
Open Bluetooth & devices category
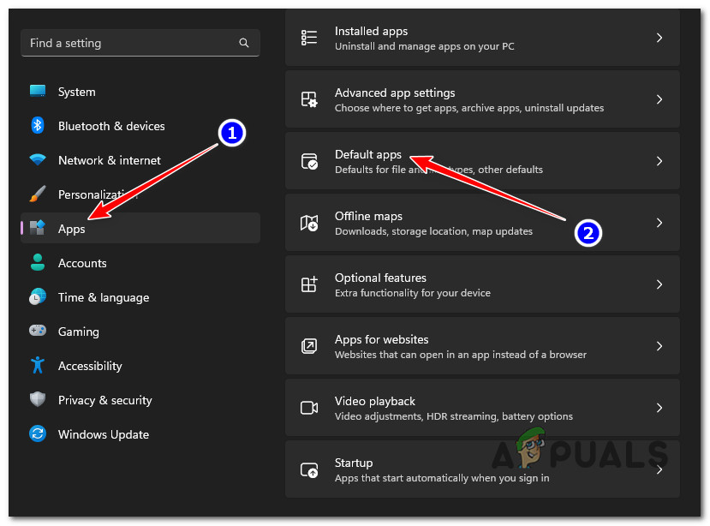140,126
